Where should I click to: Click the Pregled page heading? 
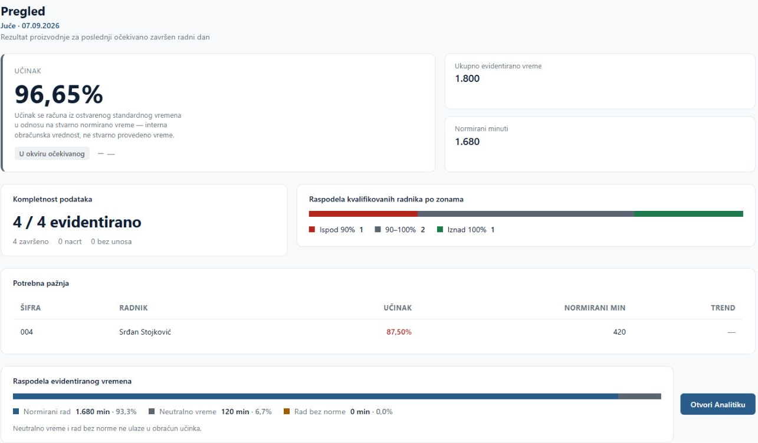click(x=23, y=11)
